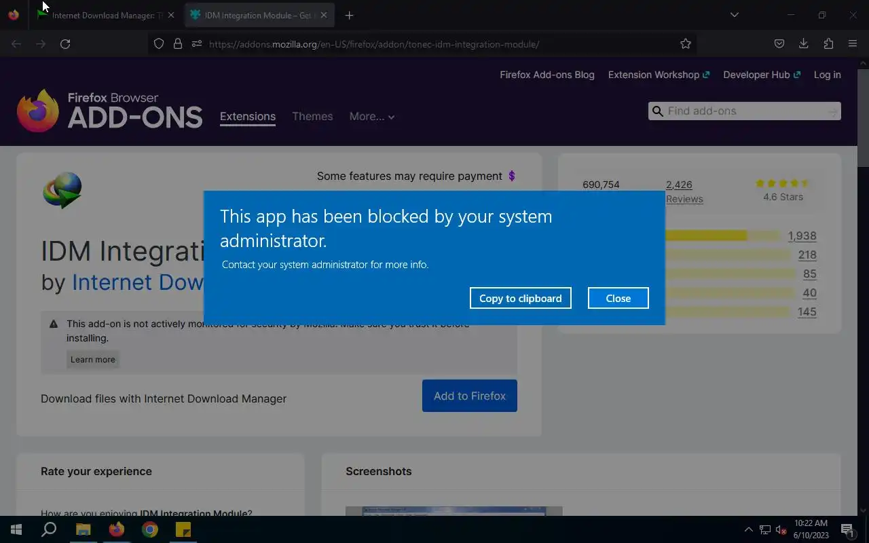
Task: Open 218 four-star reviews count
Action: coord(807,255)
